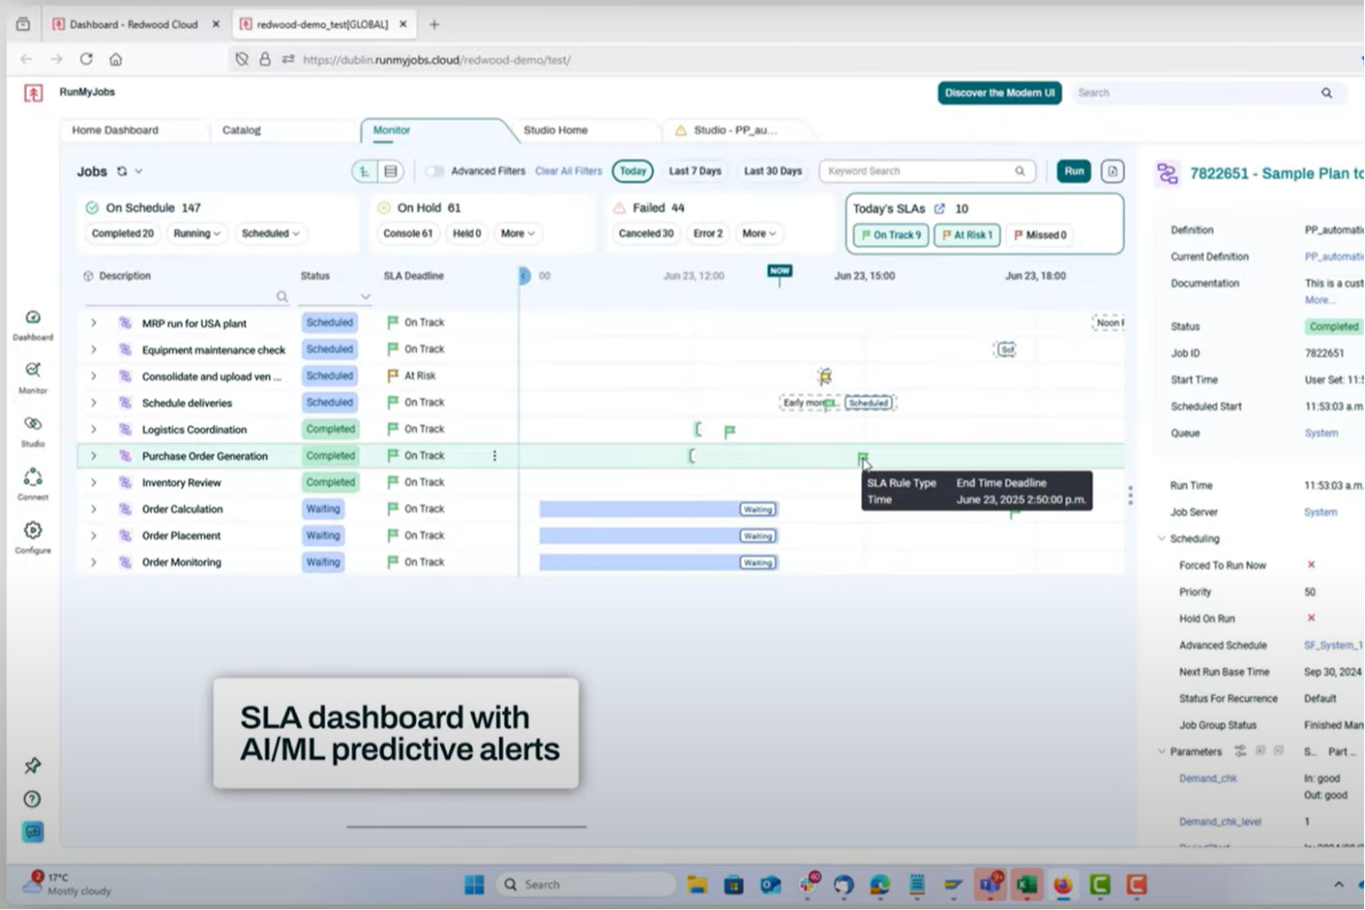Switch to the Catalog tab

242,130
